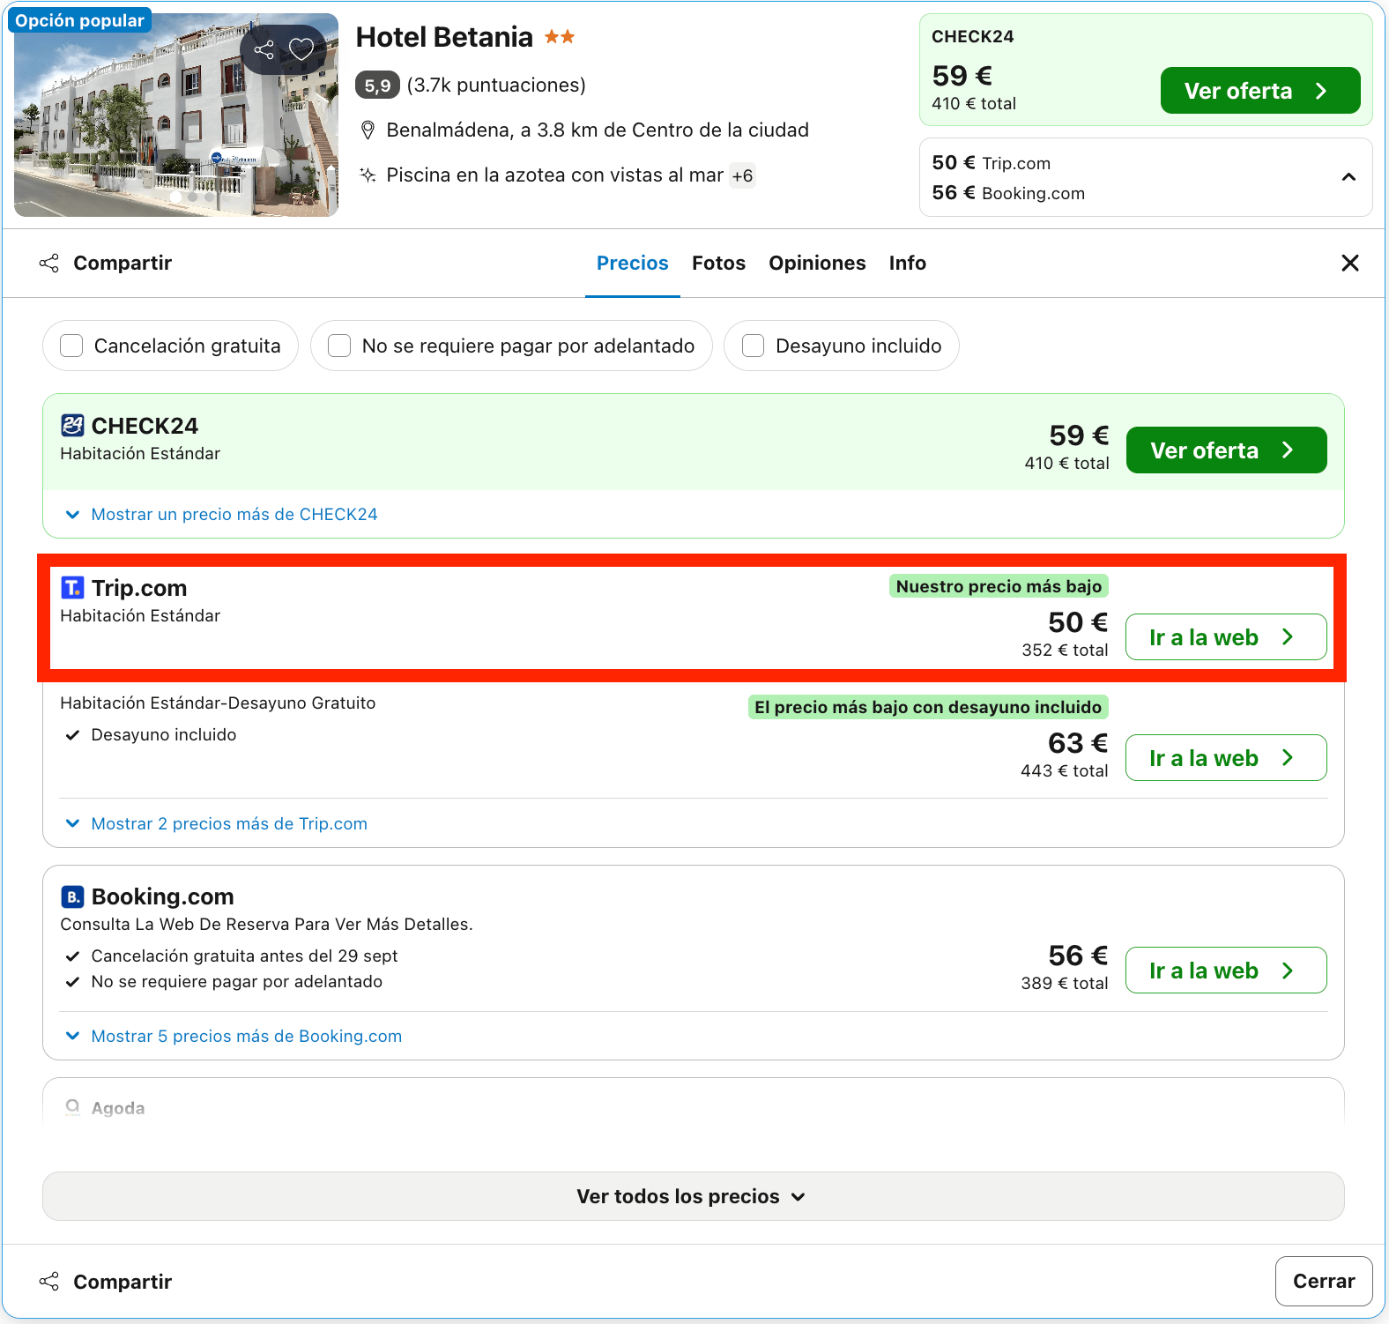Click (3.7k puntuaciones) text

496,86
